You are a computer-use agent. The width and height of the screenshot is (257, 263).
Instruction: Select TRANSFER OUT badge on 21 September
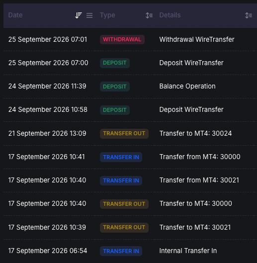point(124,134)
